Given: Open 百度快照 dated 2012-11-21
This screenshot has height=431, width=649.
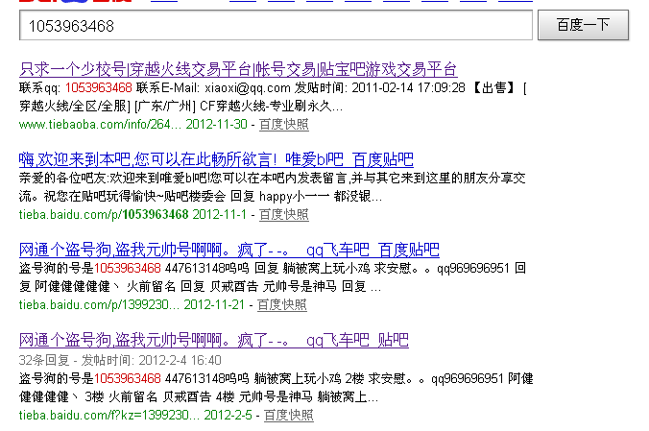Looking at the screenshot, I should 282,304.
